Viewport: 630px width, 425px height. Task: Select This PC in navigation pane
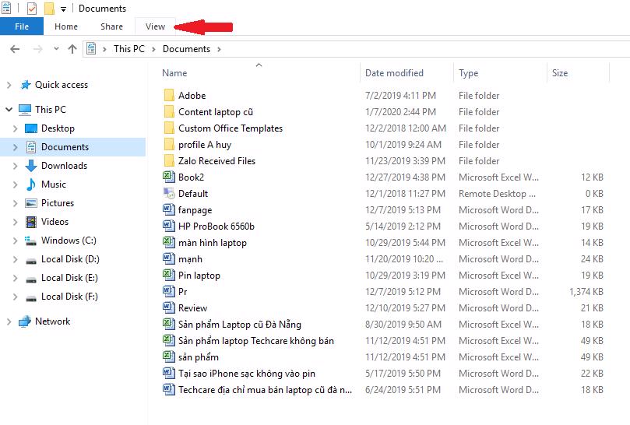point(50,109)
